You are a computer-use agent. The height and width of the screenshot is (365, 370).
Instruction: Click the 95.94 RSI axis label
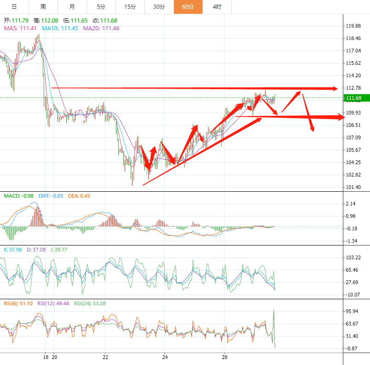[x=352, y=312]
